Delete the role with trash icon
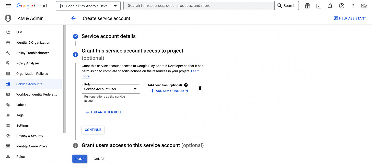This screenshot has width=372, height=165. pyautogui.click(x=200, y=88)
